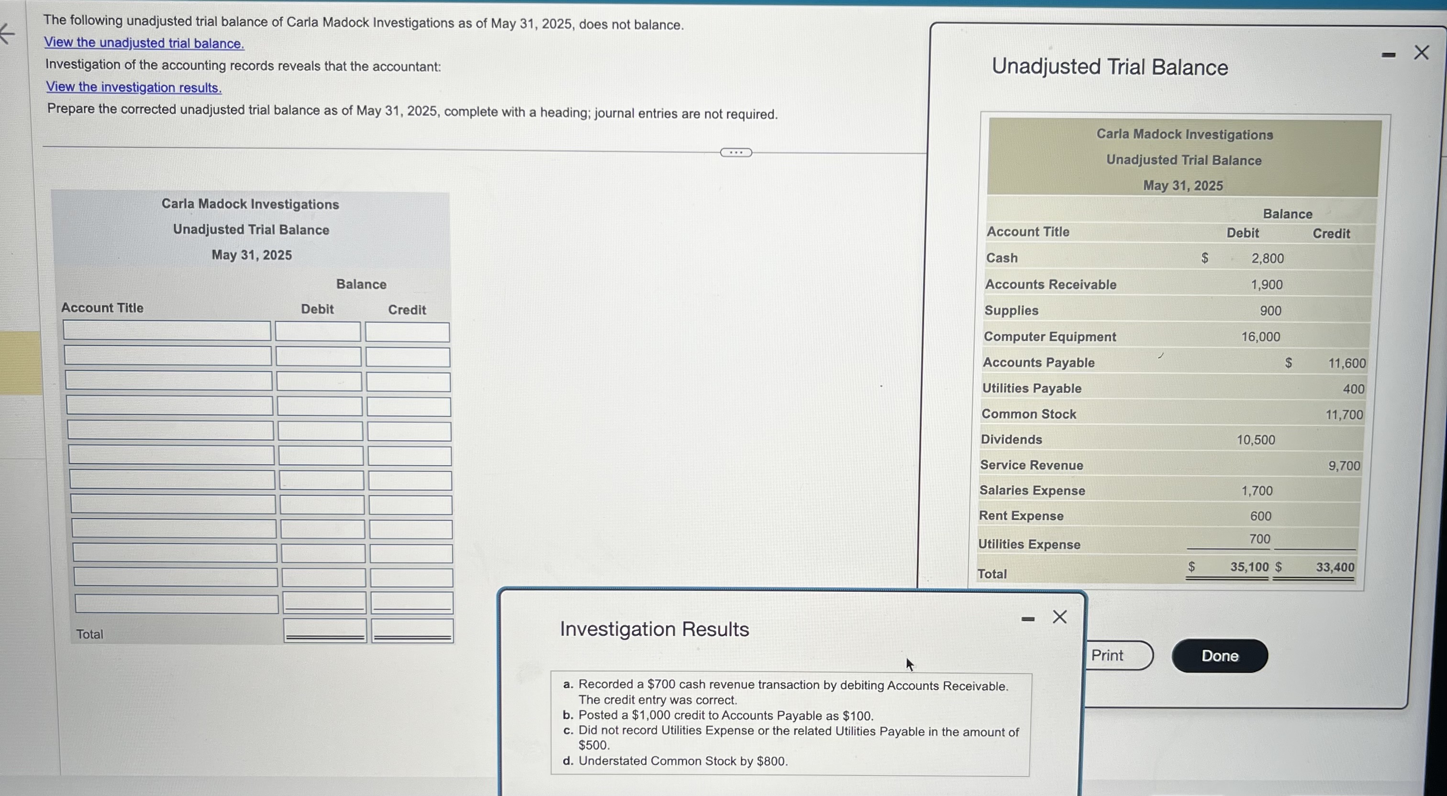Click the last Account Title field above Total
The width and height of the screenshot is (1447, 796).
(x=177, y=604)
